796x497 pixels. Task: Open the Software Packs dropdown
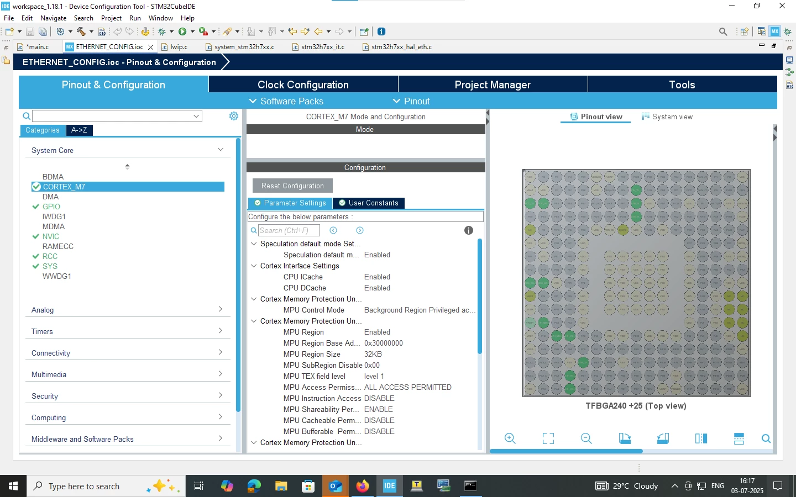click(x=286, y=101)
